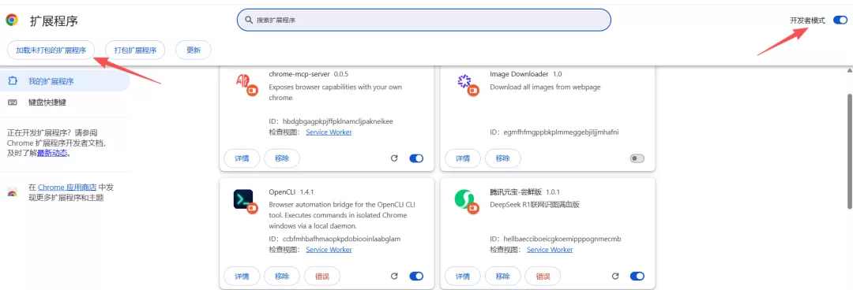
Task: View 错误 for 腾讯元宝
Action: coord(543,276)
